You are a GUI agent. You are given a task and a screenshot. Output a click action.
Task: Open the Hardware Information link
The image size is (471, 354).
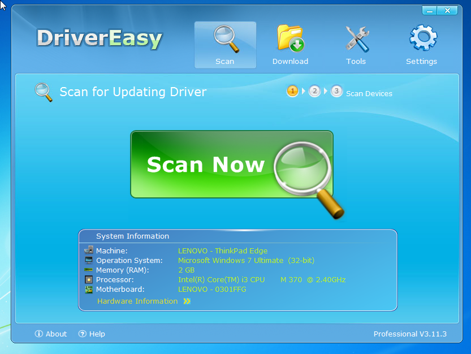(x=137, y=301)
